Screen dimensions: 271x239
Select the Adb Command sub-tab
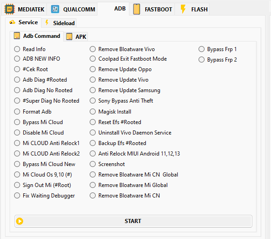click(x=36, y=36)
